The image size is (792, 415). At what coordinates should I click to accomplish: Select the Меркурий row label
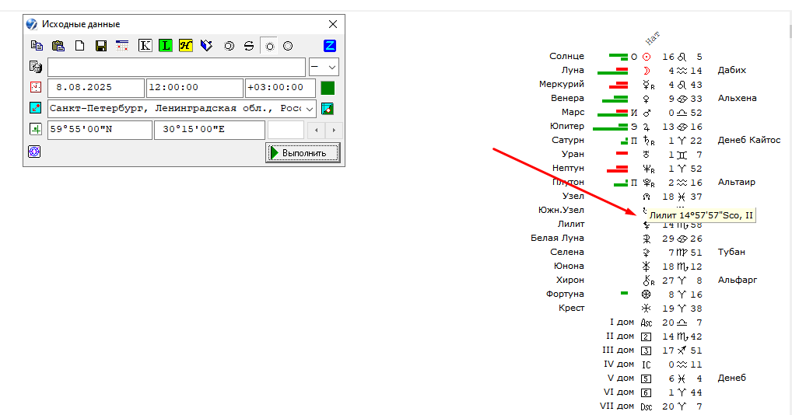562,84
